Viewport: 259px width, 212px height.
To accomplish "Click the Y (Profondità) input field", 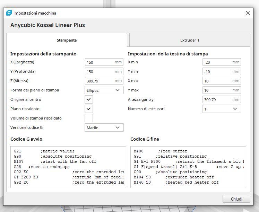I will click(104, 72).
